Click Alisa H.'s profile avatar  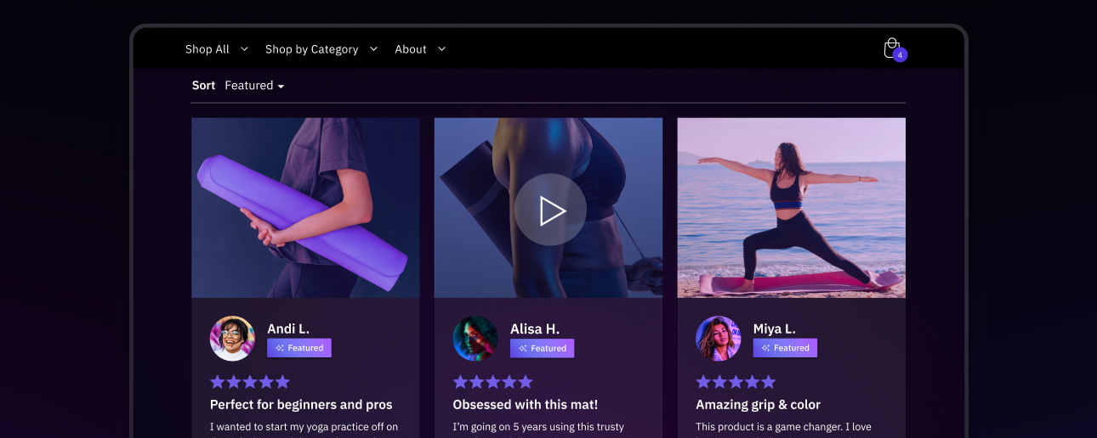click(475, 339)
